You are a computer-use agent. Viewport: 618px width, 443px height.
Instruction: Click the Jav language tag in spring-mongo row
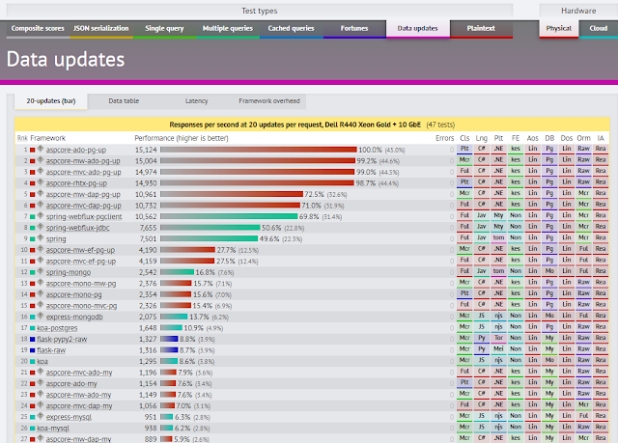(x=482, y=271)
